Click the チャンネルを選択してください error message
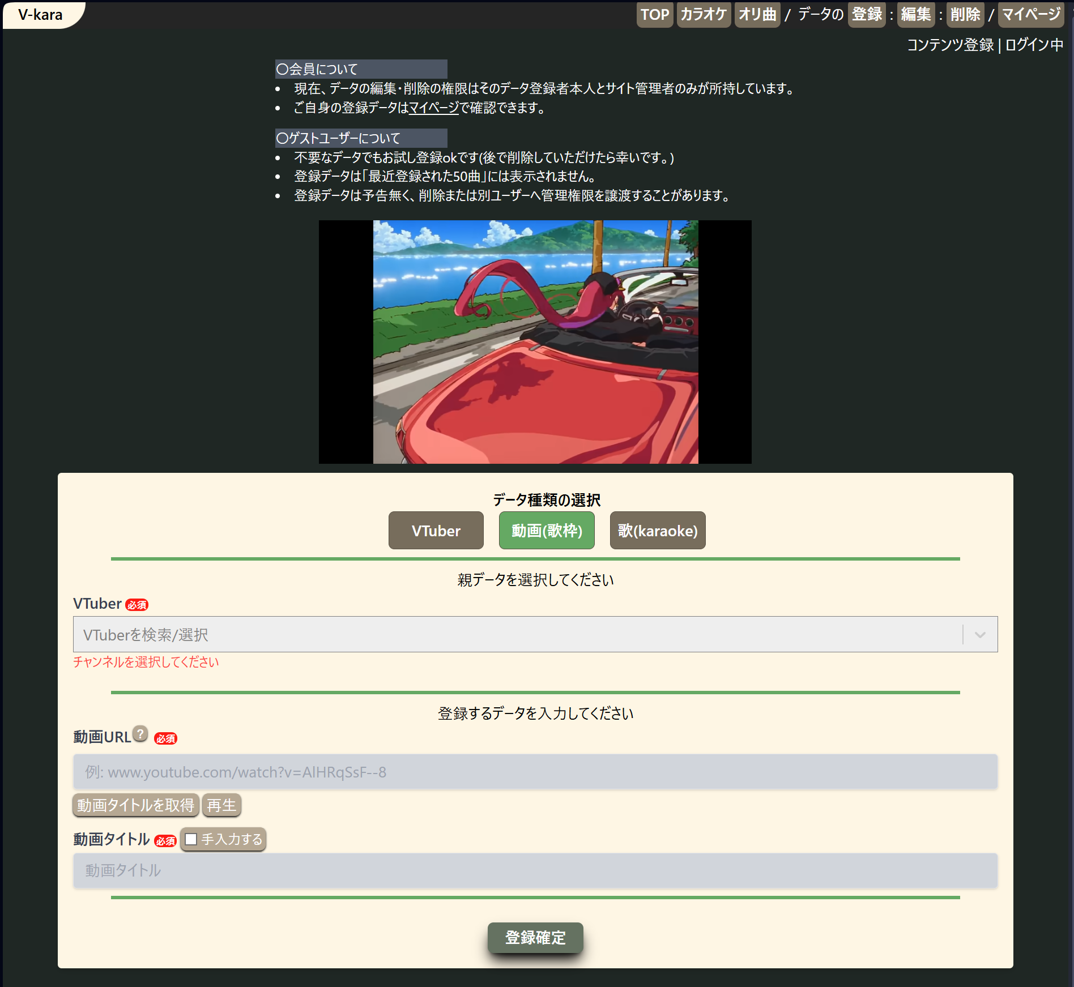 (146, 662)
